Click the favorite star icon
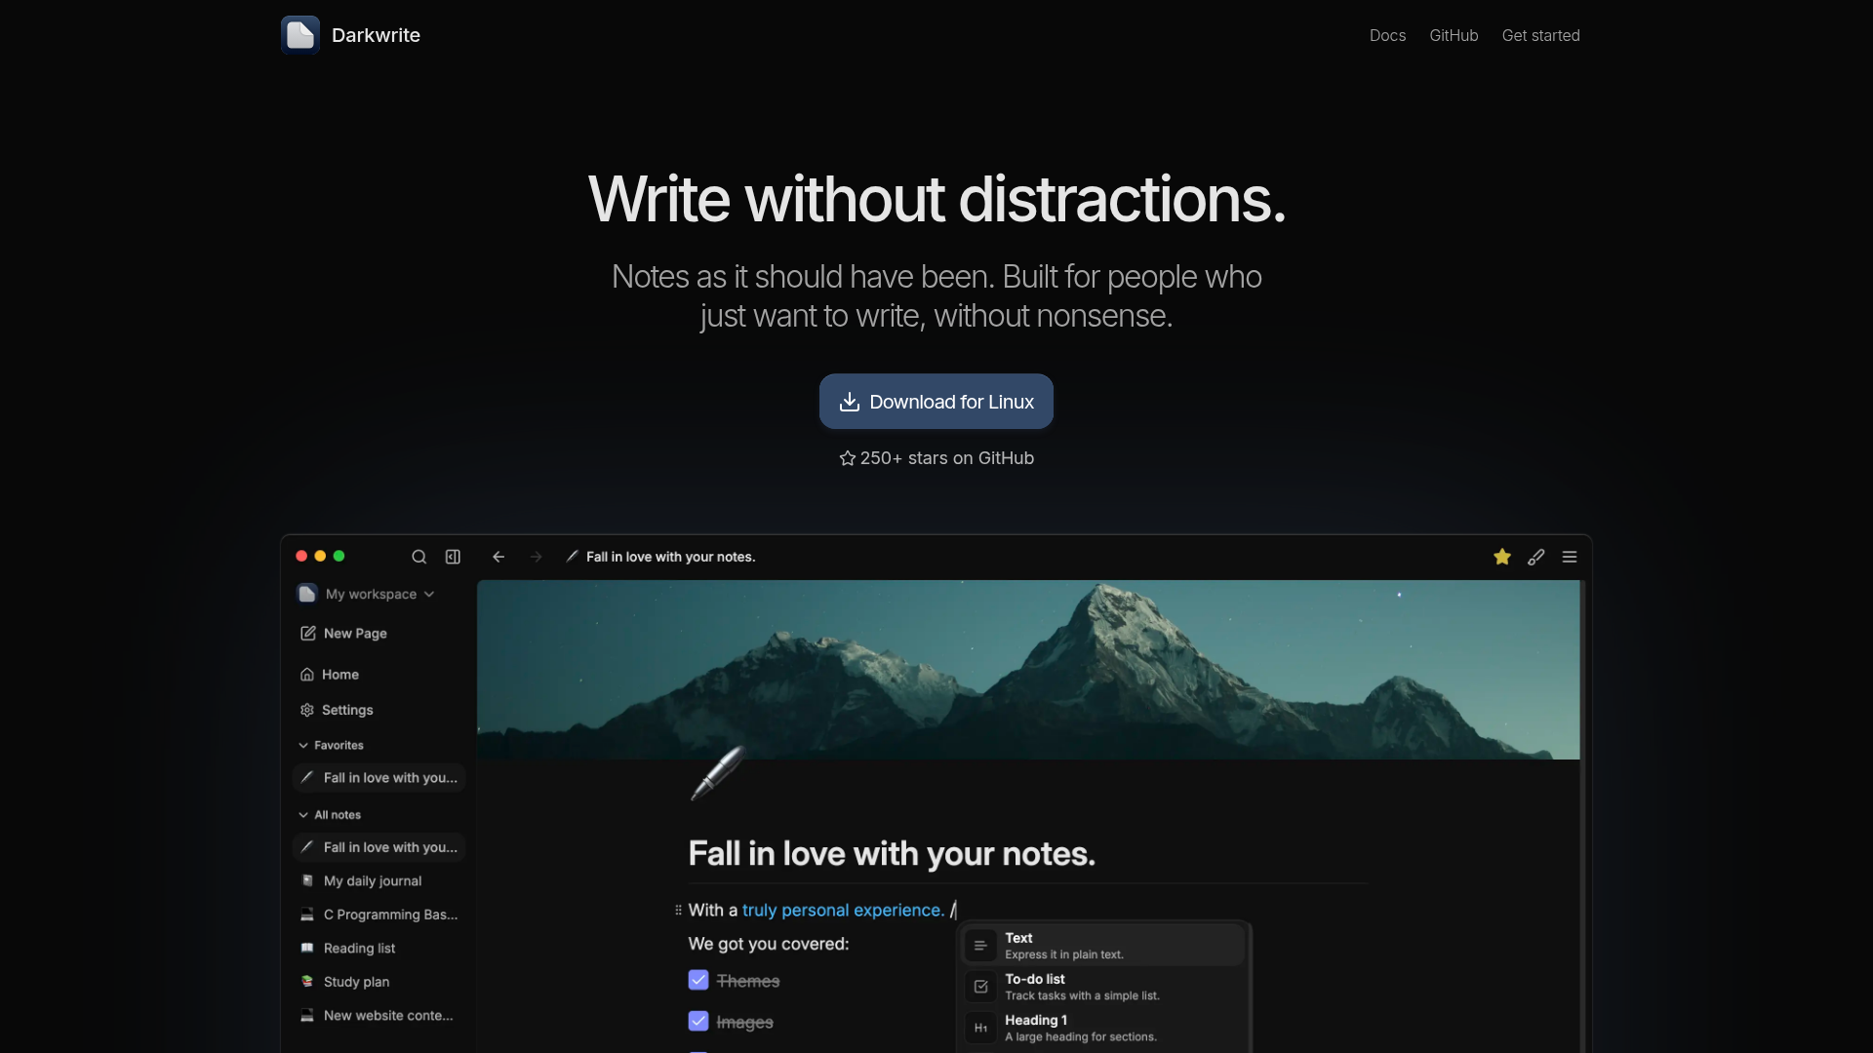 click(x=1502, y=557)
